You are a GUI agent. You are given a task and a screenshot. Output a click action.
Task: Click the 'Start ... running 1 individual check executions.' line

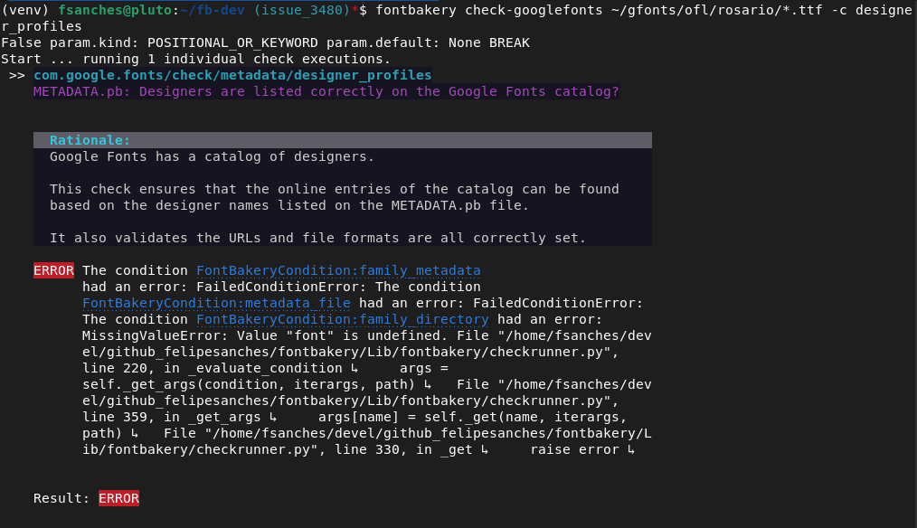pyautogui.click(x=195, y=59)
